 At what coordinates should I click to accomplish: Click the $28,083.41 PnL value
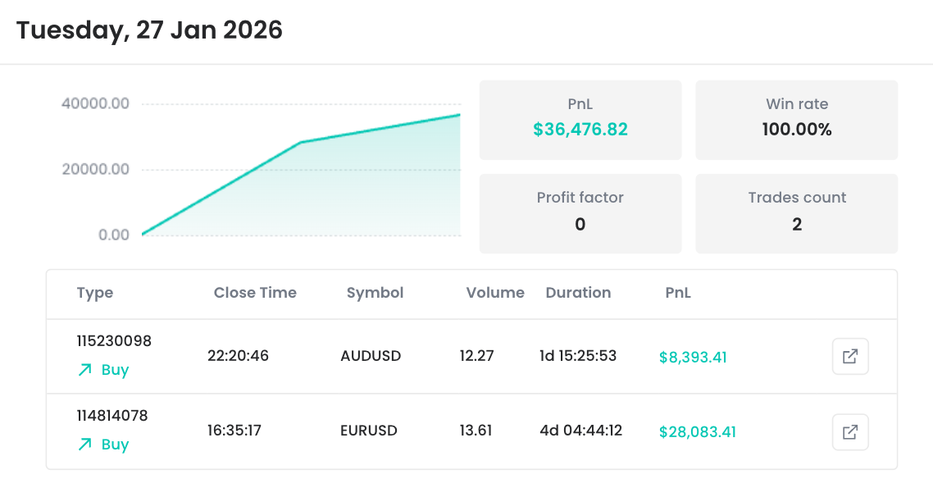click(x=697, y=432)
